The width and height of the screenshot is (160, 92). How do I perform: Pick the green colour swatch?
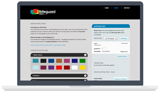point(82,61)
